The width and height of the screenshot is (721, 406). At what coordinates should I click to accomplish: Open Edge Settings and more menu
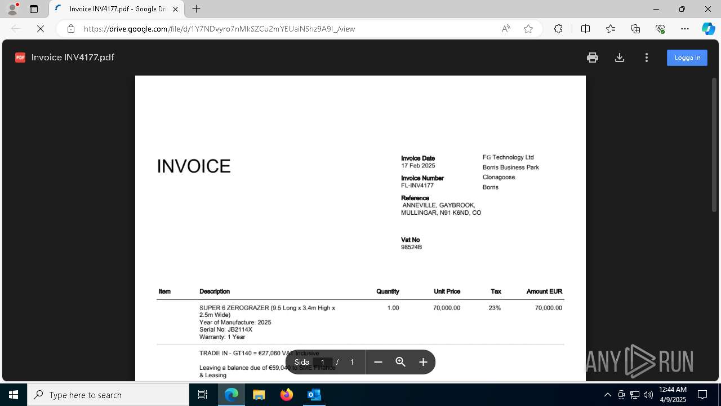(x=685, y=29)
